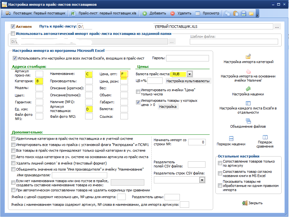Click the copy settings icon in toolbar
The width and height of the screenshot is (289, 217).
(x=228, y=13)
